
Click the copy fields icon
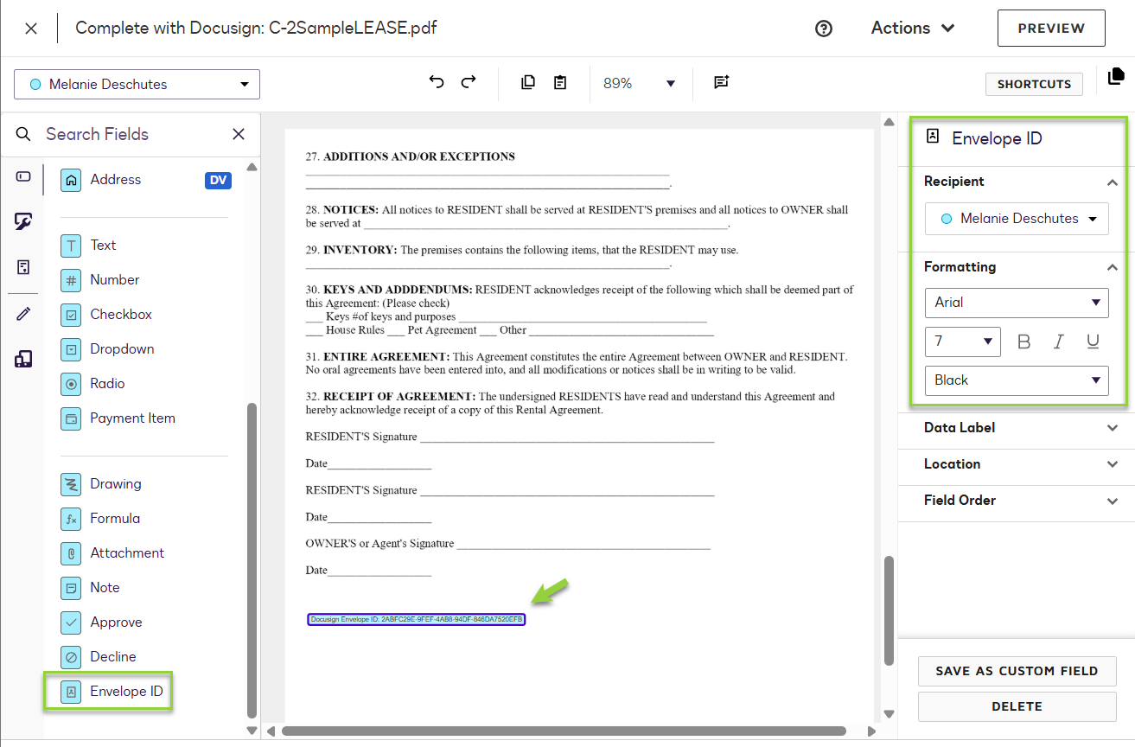pyautogui.click(x=527, y=80)
